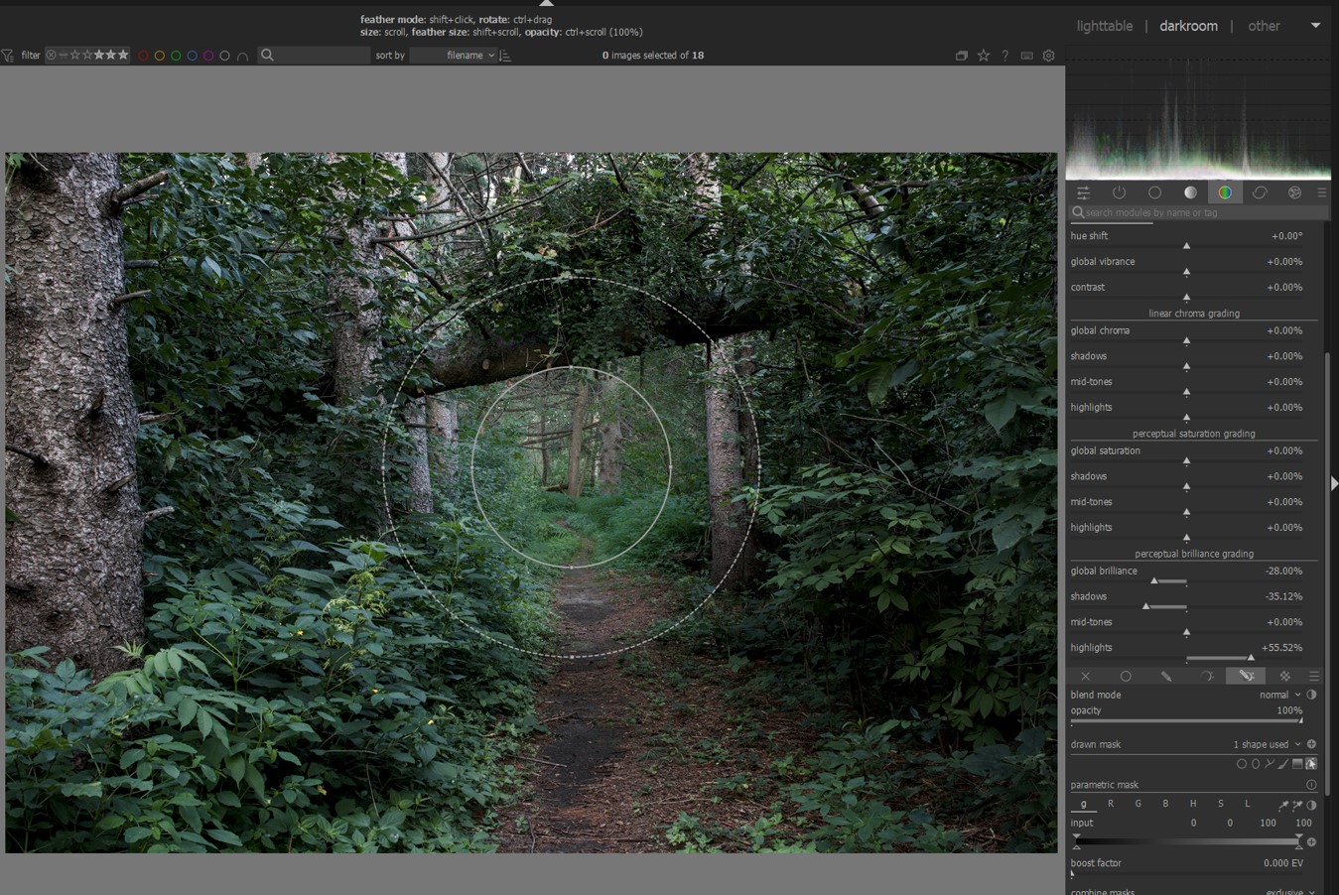Open the help question mark icon

tap(1004, 56)
